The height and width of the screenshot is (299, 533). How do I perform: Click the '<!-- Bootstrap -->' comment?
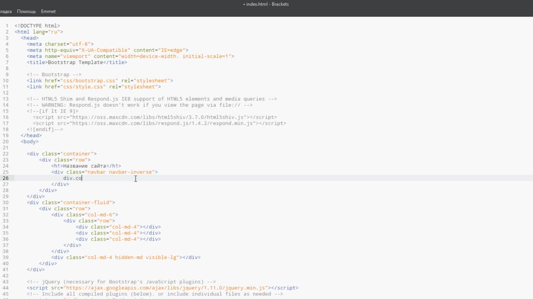pyautogui.click(x=54, y=75)
